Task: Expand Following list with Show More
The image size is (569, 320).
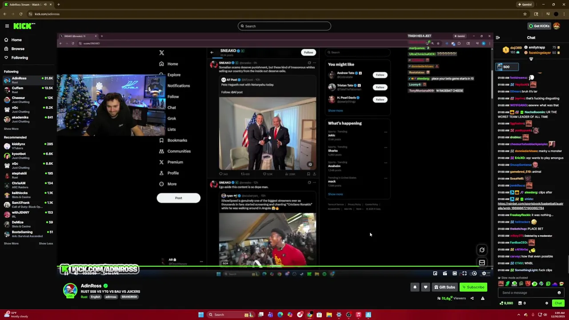Action: point(11,129)
